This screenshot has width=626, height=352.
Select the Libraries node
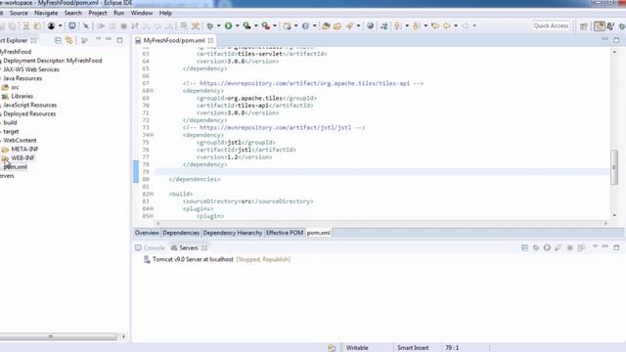22,96
